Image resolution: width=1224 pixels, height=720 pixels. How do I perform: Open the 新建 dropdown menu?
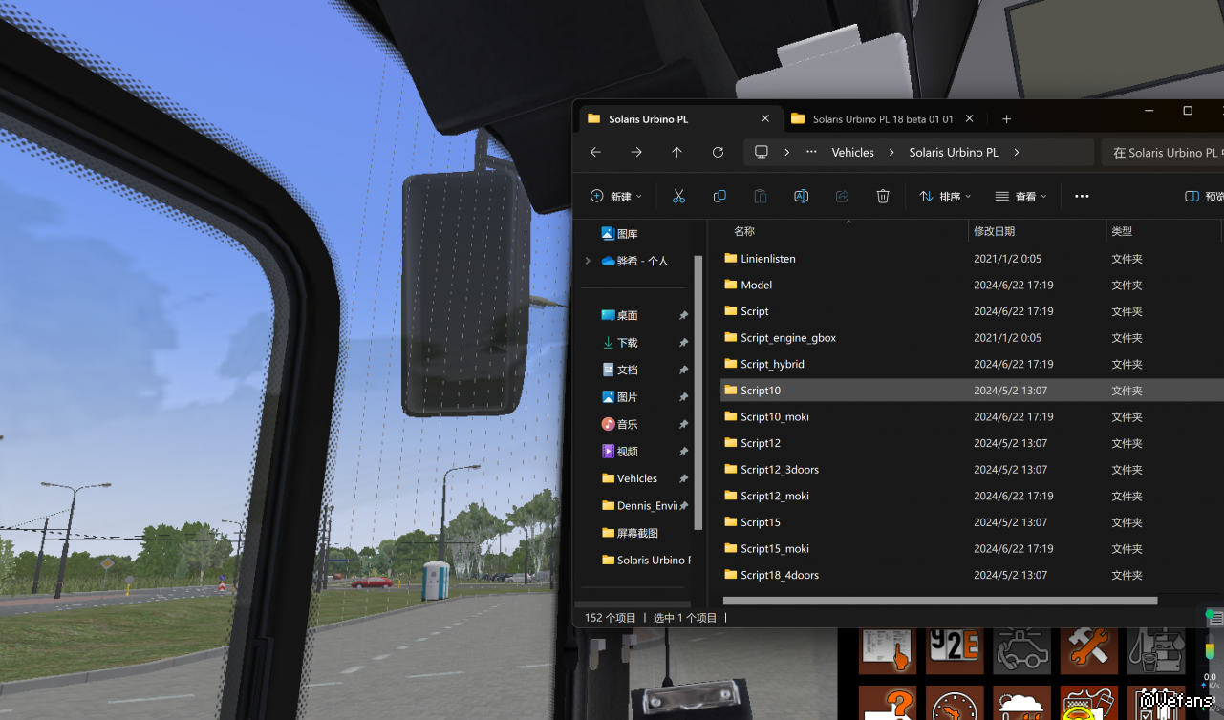(x=616, y=197)
